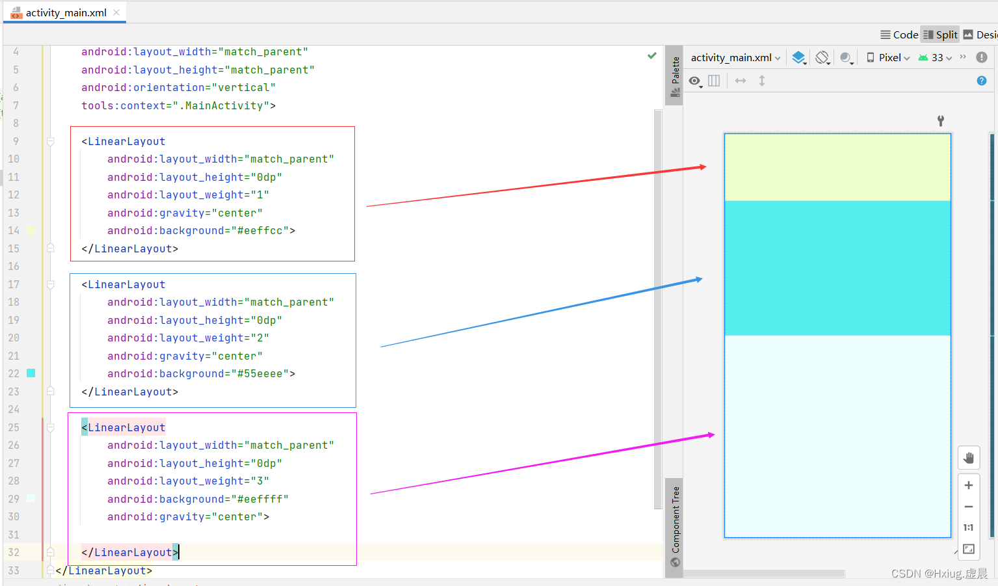Viewport: 998px width, 586px height.
Task: Zoom in the design preview
Action: pos(969,485)
